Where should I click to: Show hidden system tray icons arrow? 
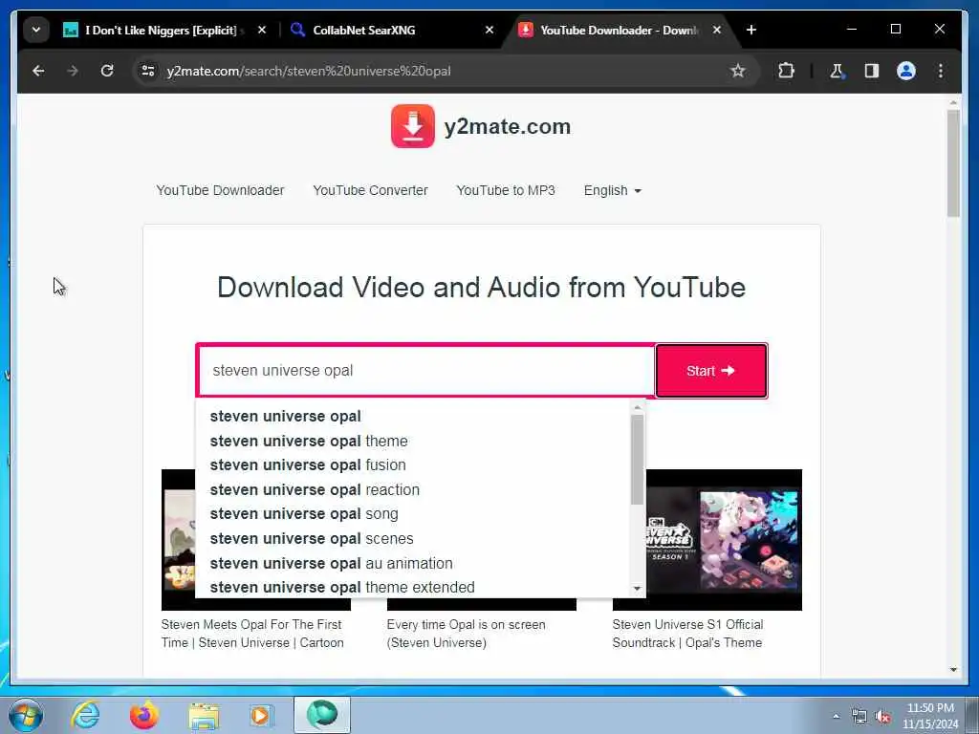coord(836,716)
